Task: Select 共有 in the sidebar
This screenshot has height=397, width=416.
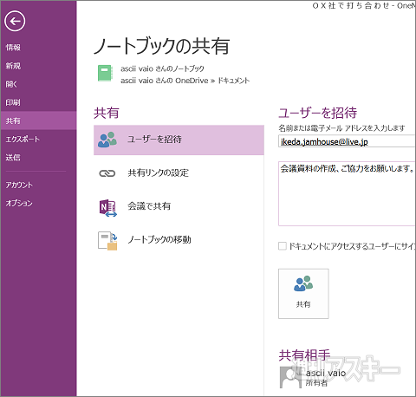Action: 38,120
